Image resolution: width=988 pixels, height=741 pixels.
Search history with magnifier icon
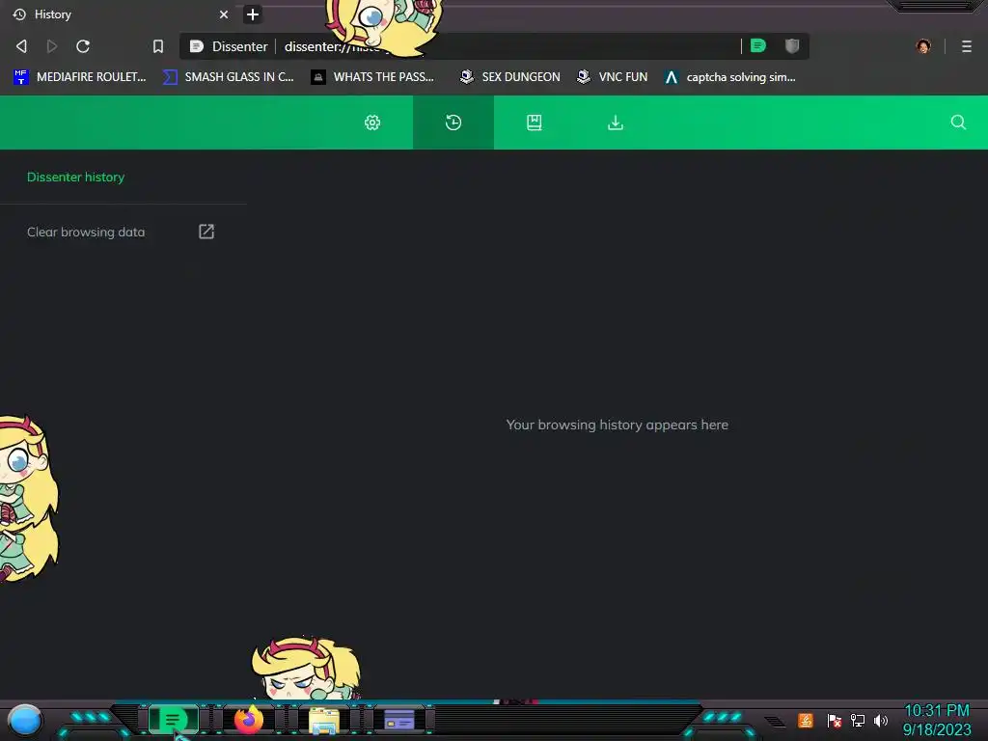[958, 123]
